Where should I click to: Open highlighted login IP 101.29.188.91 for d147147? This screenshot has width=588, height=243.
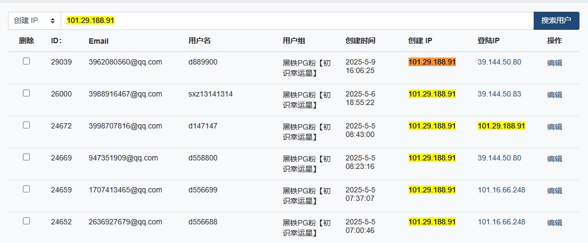click(x=501, y=126)
